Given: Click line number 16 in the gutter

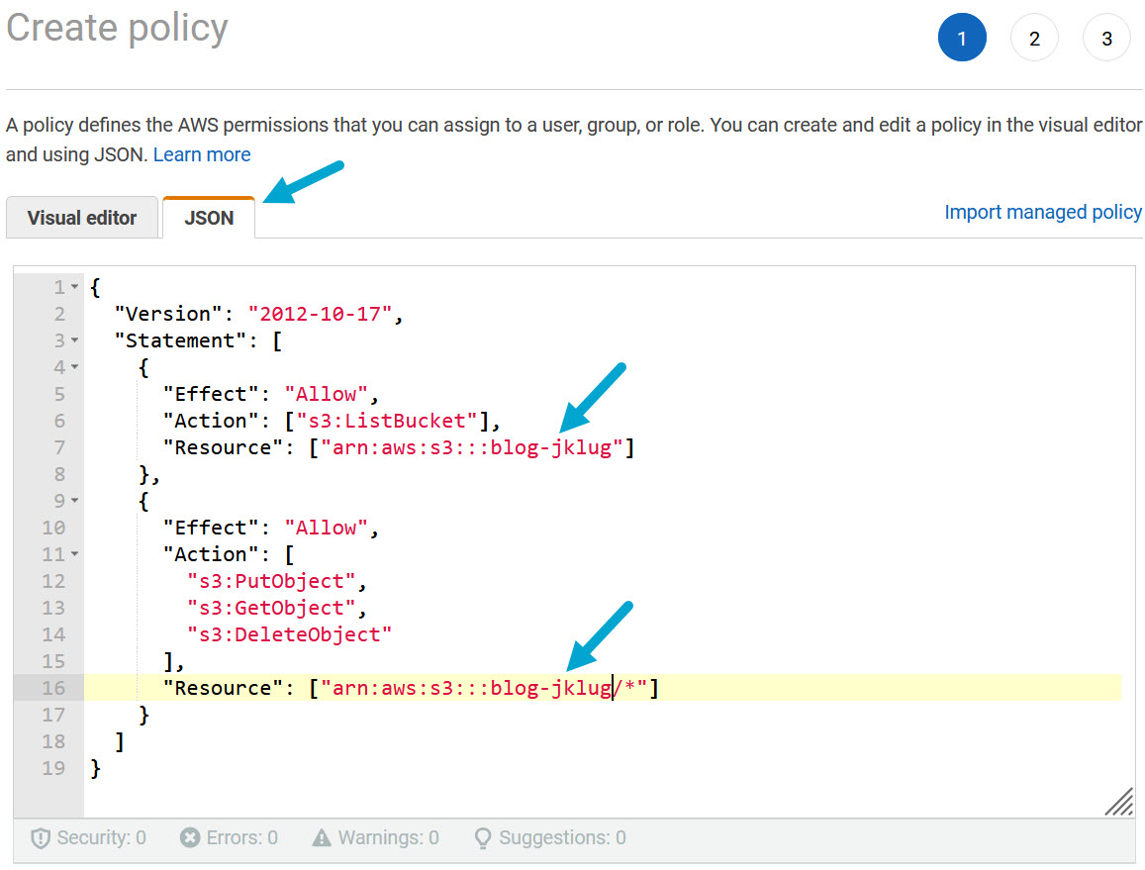Looking at the screenshot, I should 53,688.
